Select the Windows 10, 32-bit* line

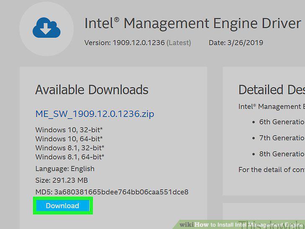tap(69, 130)
